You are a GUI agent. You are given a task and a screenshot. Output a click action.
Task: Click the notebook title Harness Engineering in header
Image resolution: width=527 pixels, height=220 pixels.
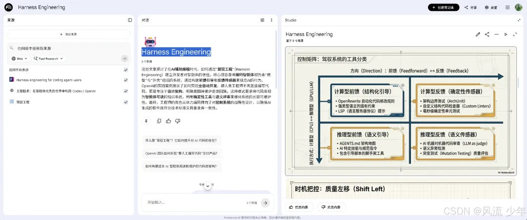pos(41,7)
